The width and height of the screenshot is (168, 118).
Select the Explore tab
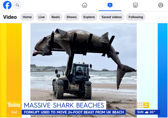tap(89, 17)
